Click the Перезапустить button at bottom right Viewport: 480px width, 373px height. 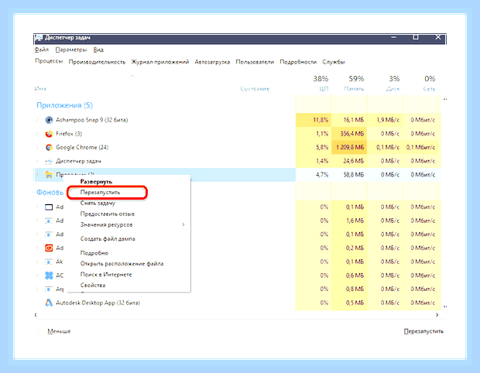[x=423, y=331]
